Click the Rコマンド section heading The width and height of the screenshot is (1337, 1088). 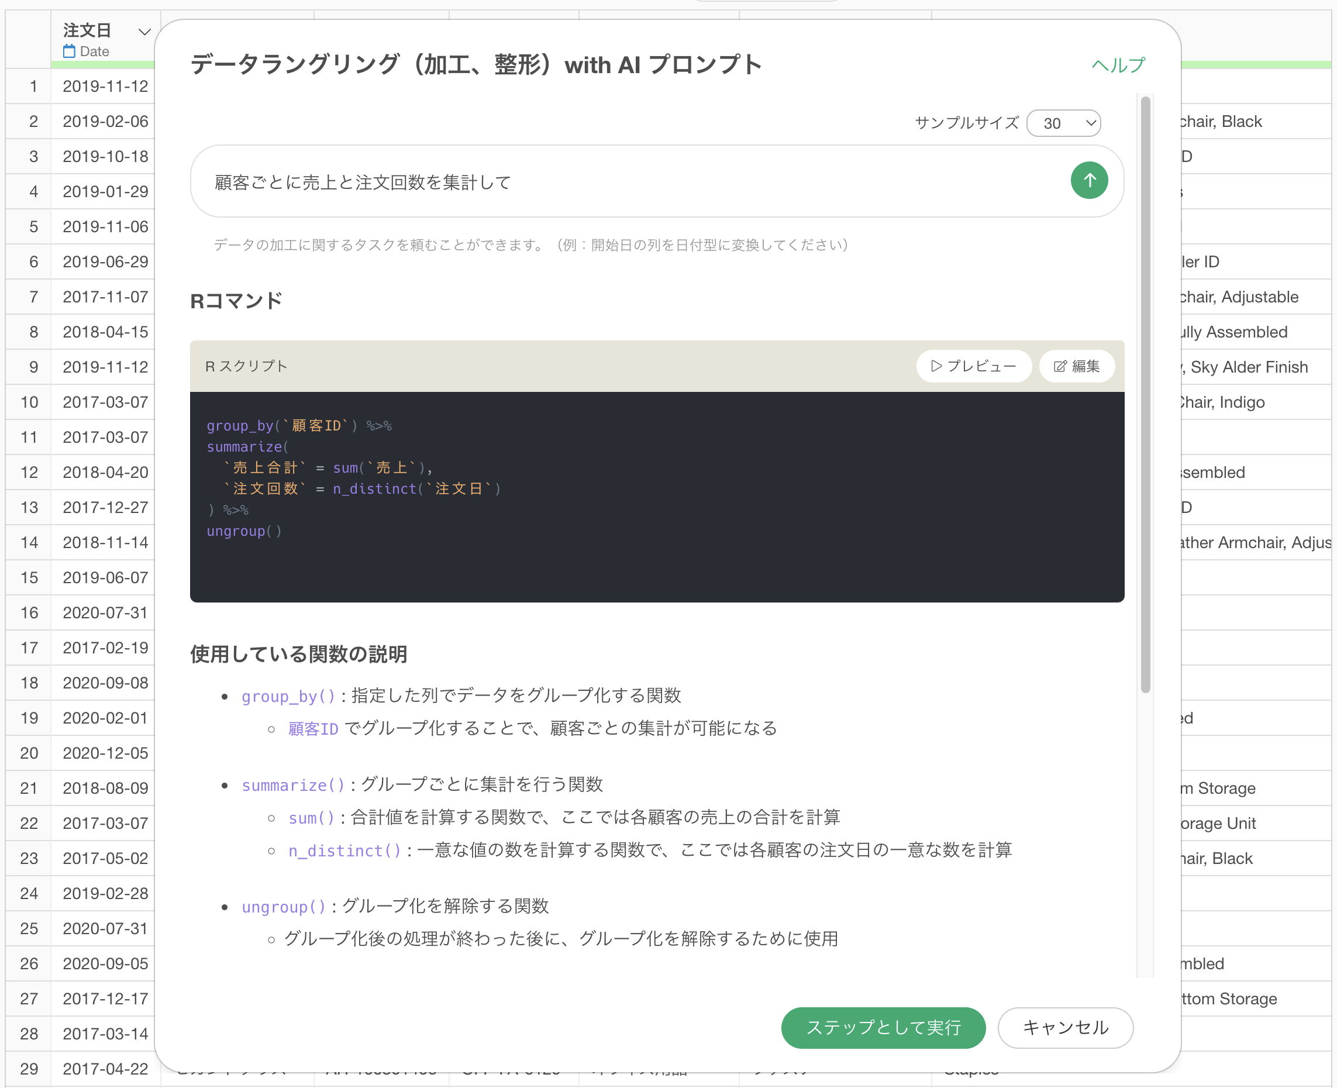(x=236, y=301)
